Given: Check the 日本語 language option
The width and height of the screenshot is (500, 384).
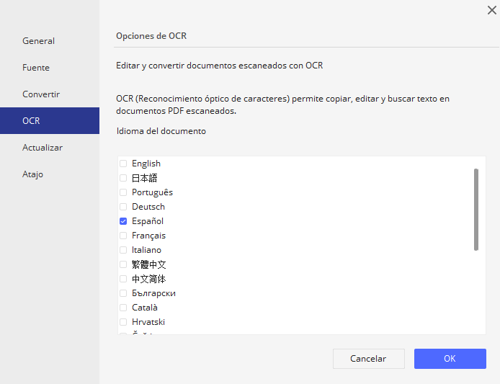Looking at the screenshot, I should (x=123, y=178).
